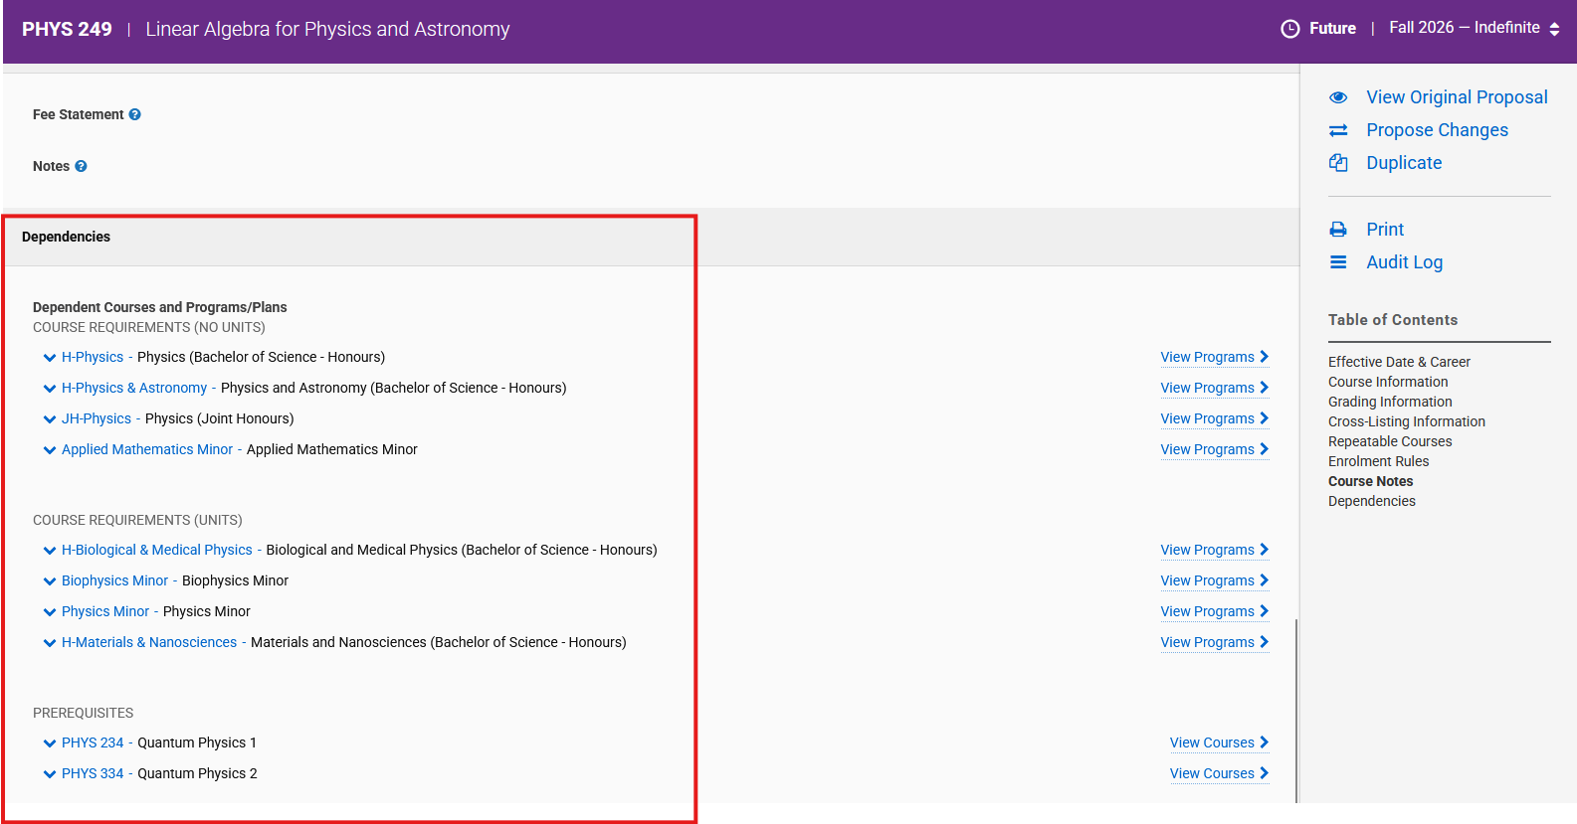This screenshot has height=824, width=1577.
Task: Open H-Materials & Nanosciences link
Action: [x=149, y=642]
